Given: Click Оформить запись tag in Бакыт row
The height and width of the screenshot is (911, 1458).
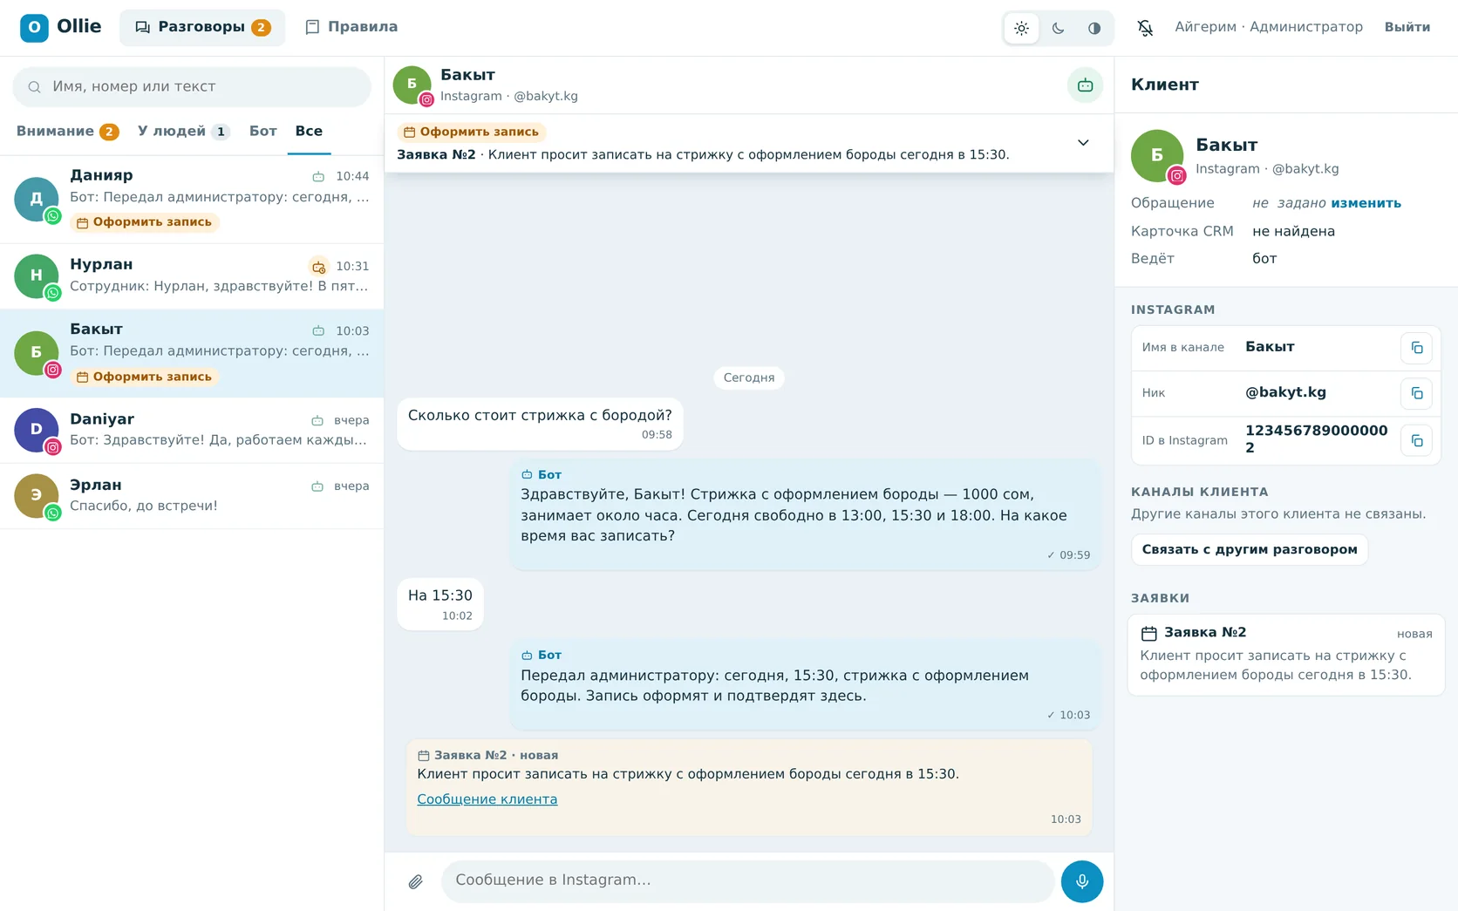Looking at the screenshot, I should pyautogui.click(x=144, y=377).
